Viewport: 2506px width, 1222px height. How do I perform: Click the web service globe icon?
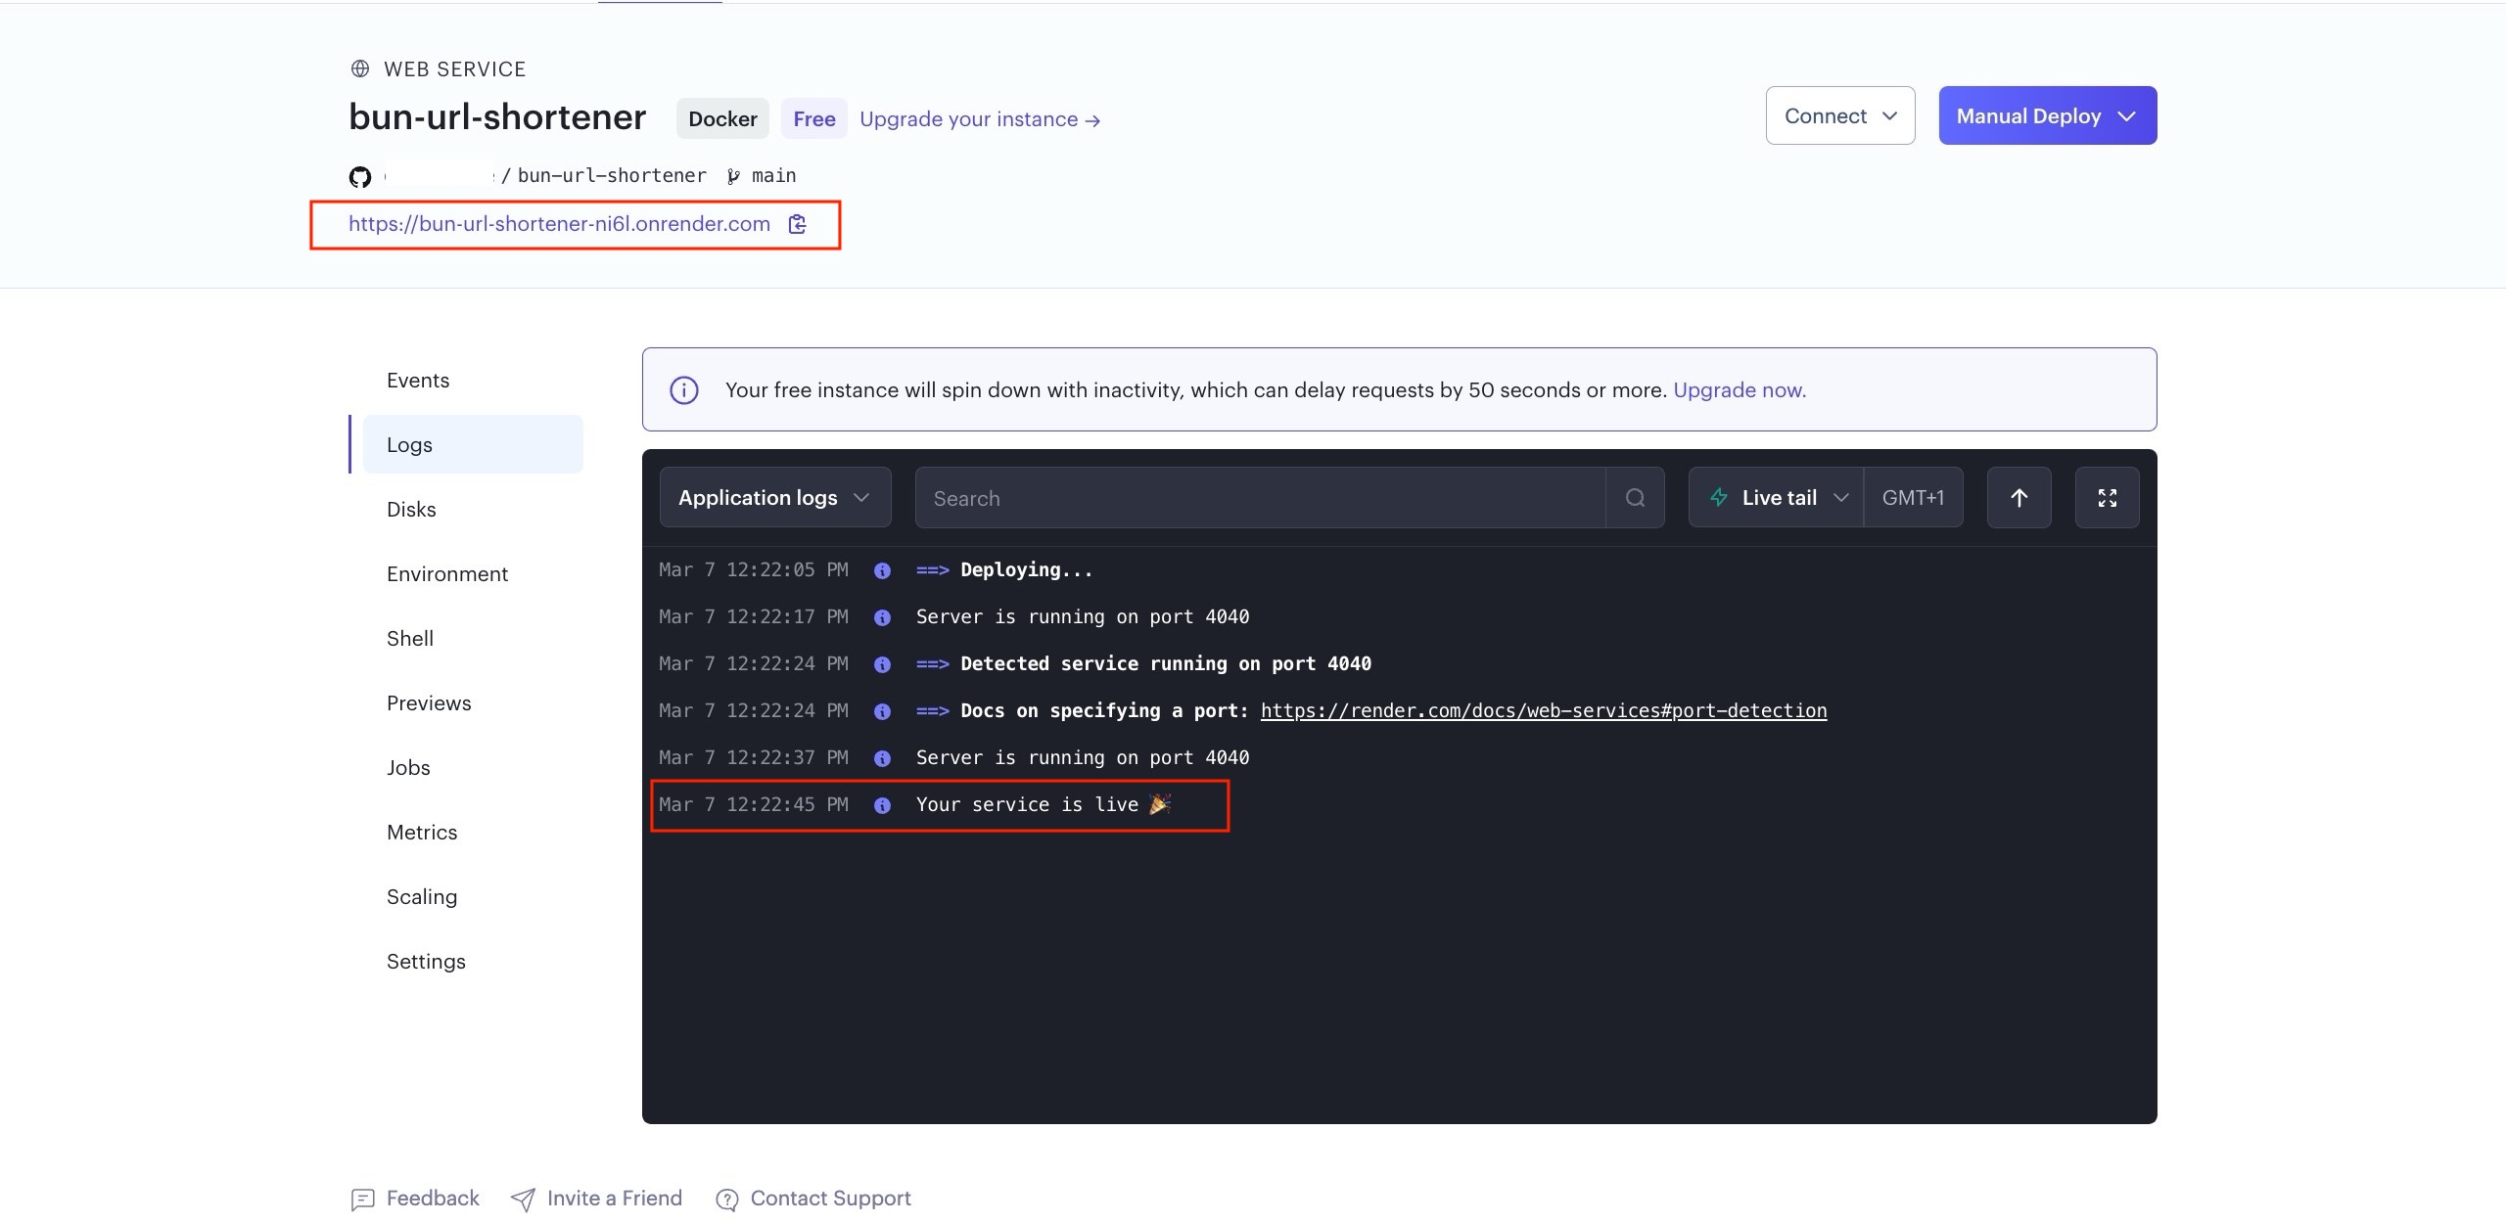click(360, 68)
